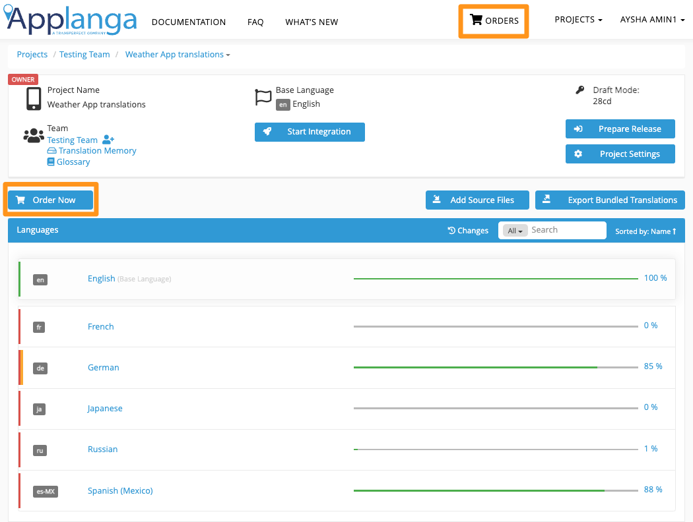Viewport: 693px width, 522px height.
Task: Open the All filter dropdown above Search
Action: point(514,230)
